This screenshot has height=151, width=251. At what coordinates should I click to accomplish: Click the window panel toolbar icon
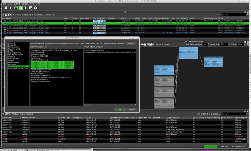tap(16, 8)
